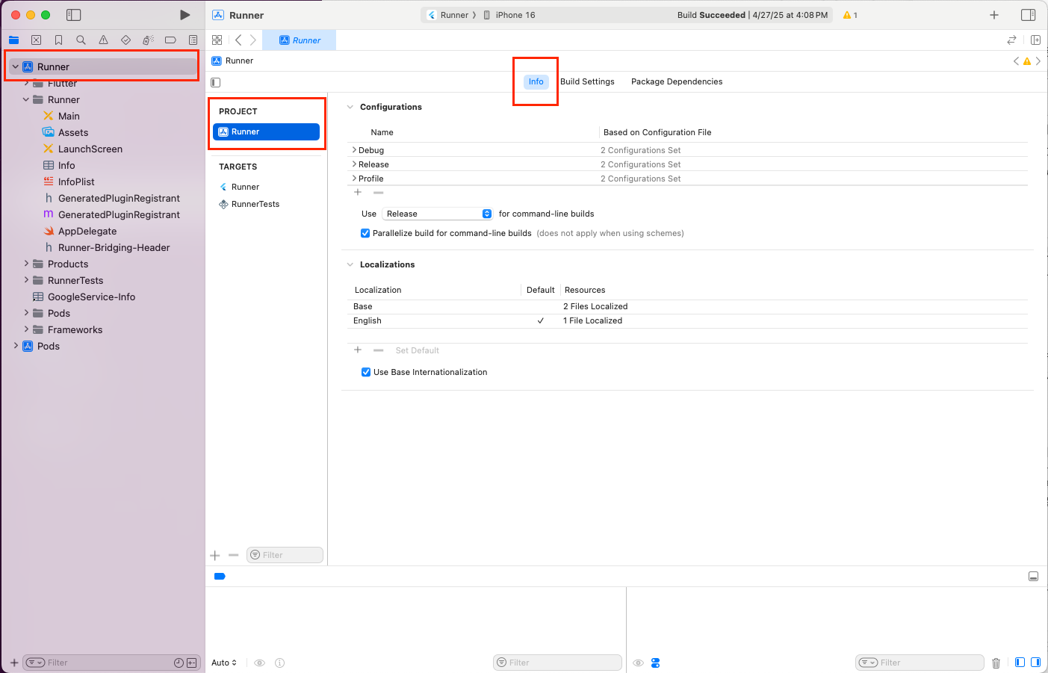Switch to Package Dependencies tab
Viewport: 1048px width, 673px height.
tap(677, 81)
